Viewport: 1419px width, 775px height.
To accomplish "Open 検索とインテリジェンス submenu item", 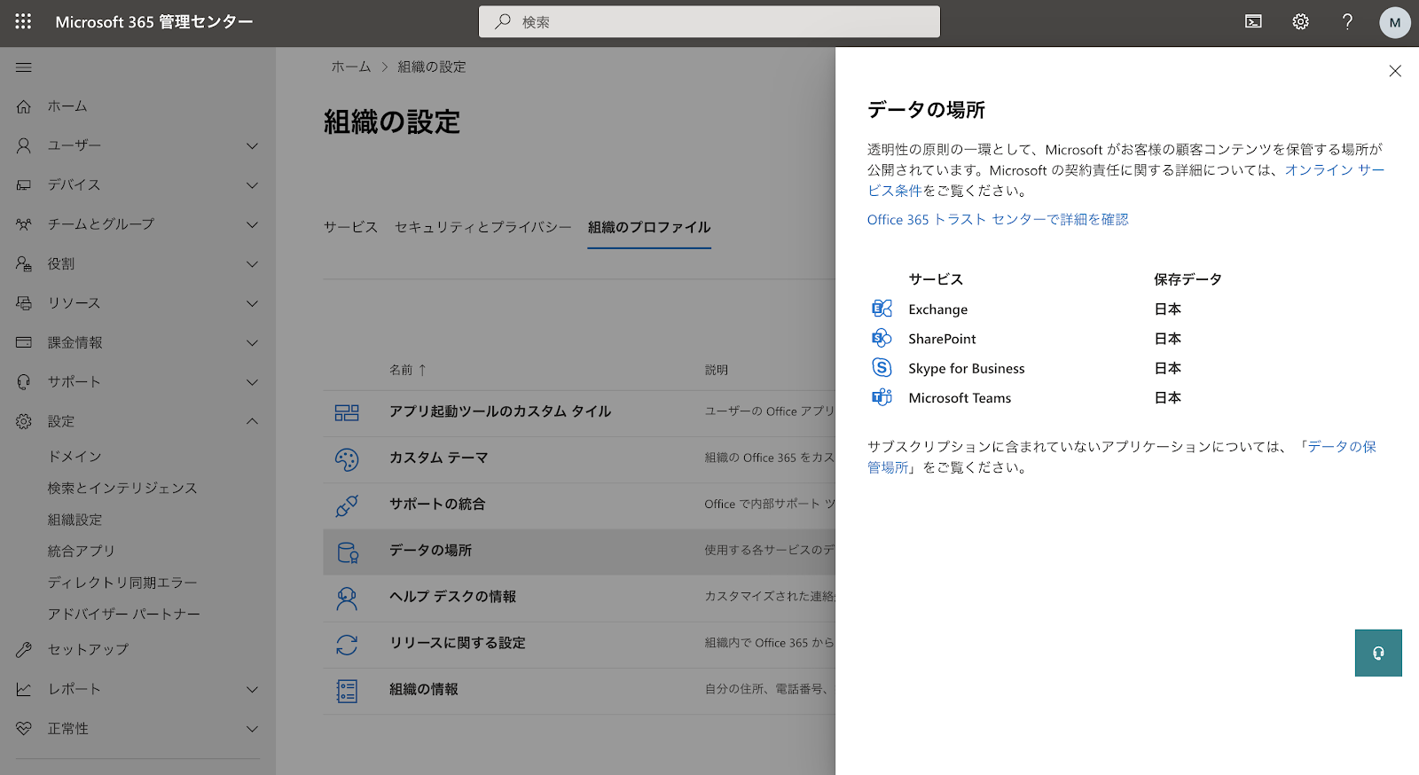I will coord(122,488).
